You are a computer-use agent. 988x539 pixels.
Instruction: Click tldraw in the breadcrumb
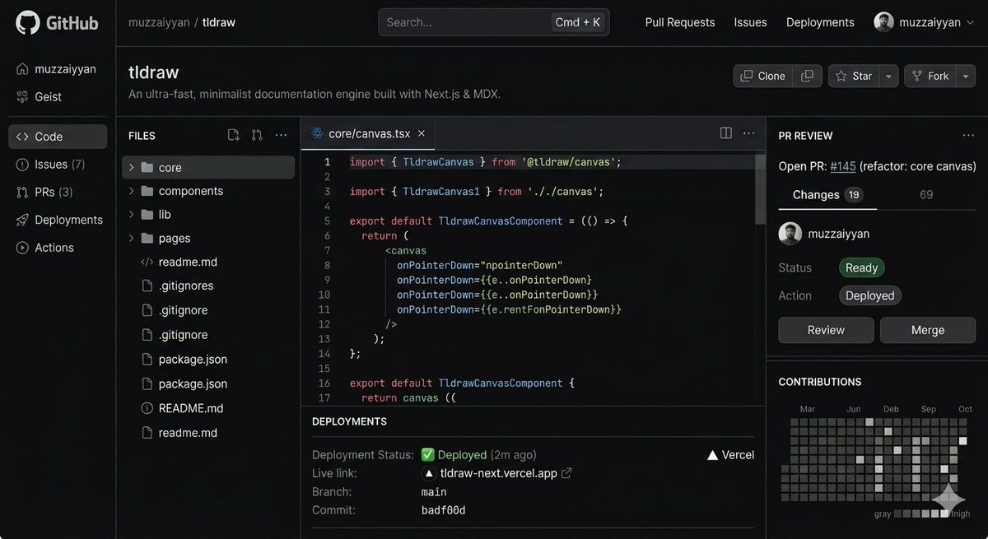coord(219,22)
